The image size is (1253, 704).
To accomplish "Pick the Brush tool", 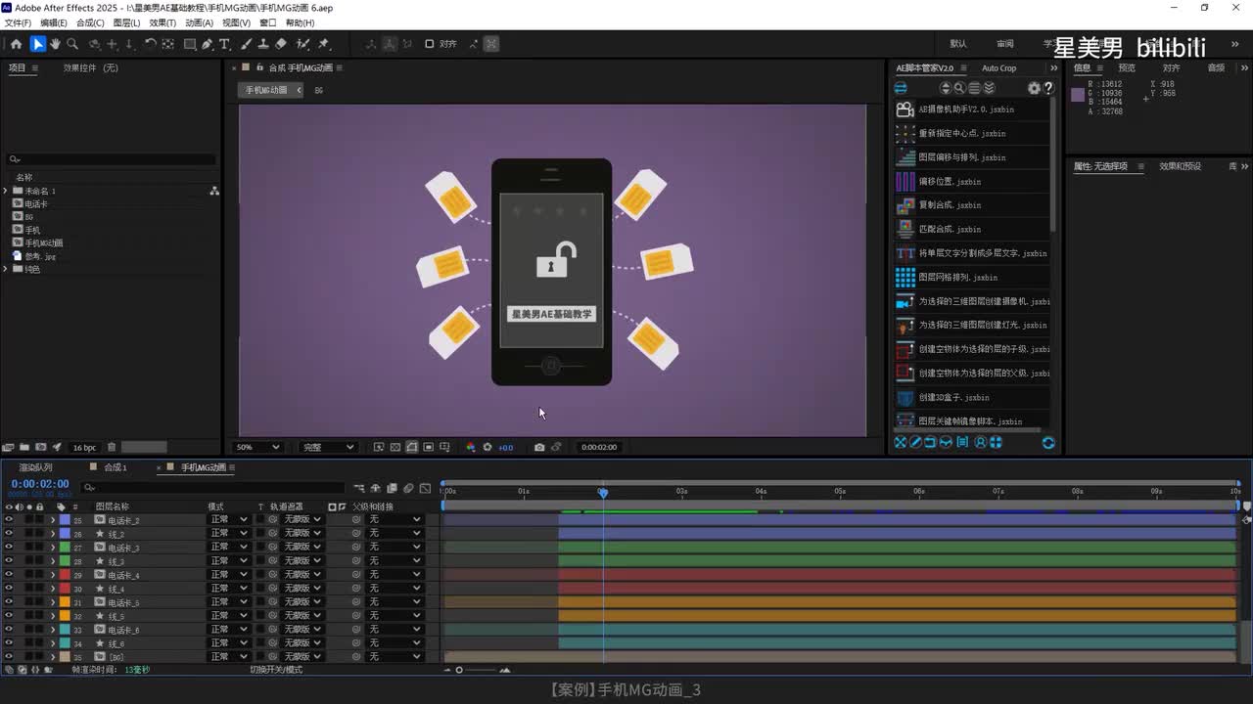I will pyautogui.click(x=247, y=44).
